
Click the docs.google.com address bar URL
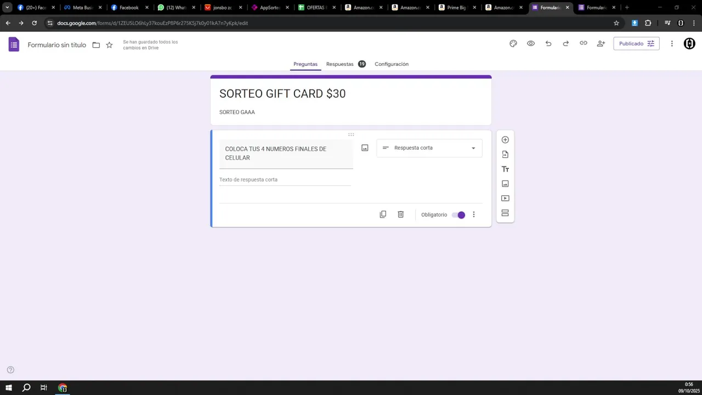(x=152, y=23)
